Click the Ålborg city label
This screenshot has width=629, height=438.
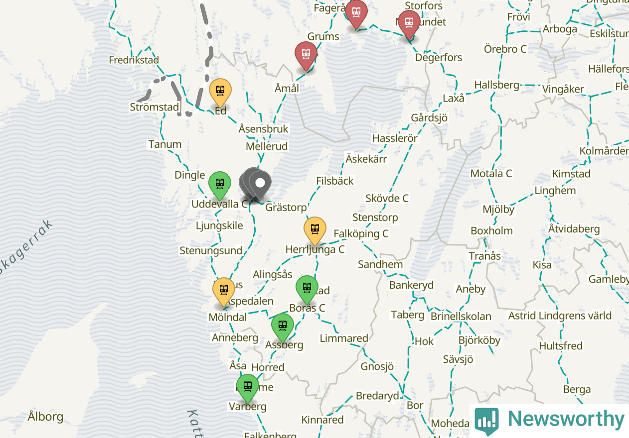pos(45,416)
